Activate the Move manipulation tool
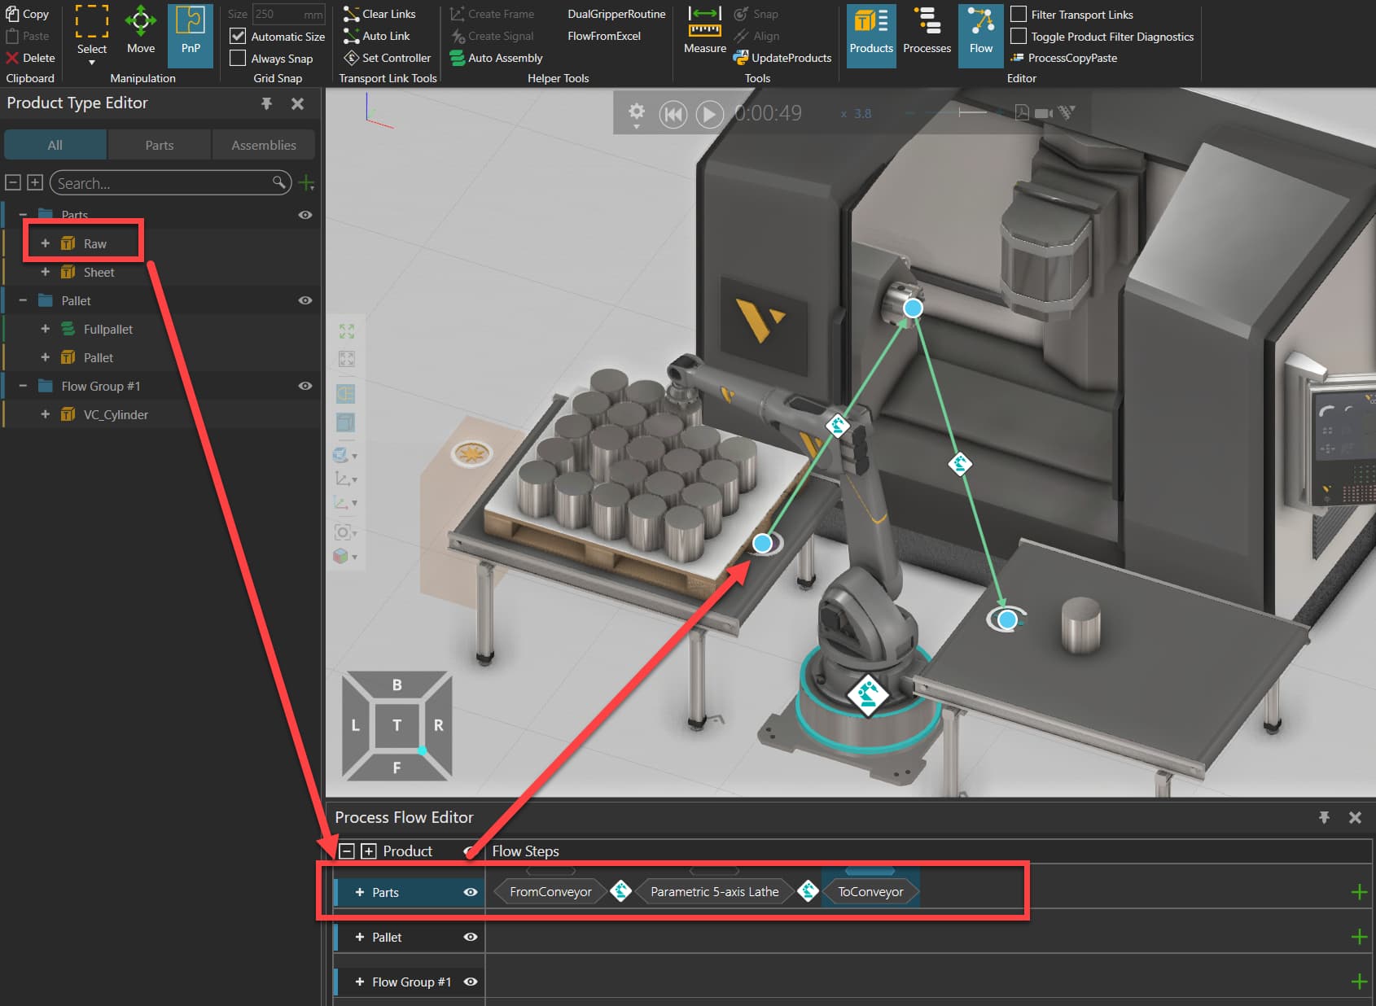Viewport: 1376px width, 1006px height. click(141, 31)
